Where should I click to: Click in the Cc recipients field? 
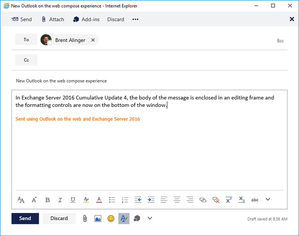[162, 60]
